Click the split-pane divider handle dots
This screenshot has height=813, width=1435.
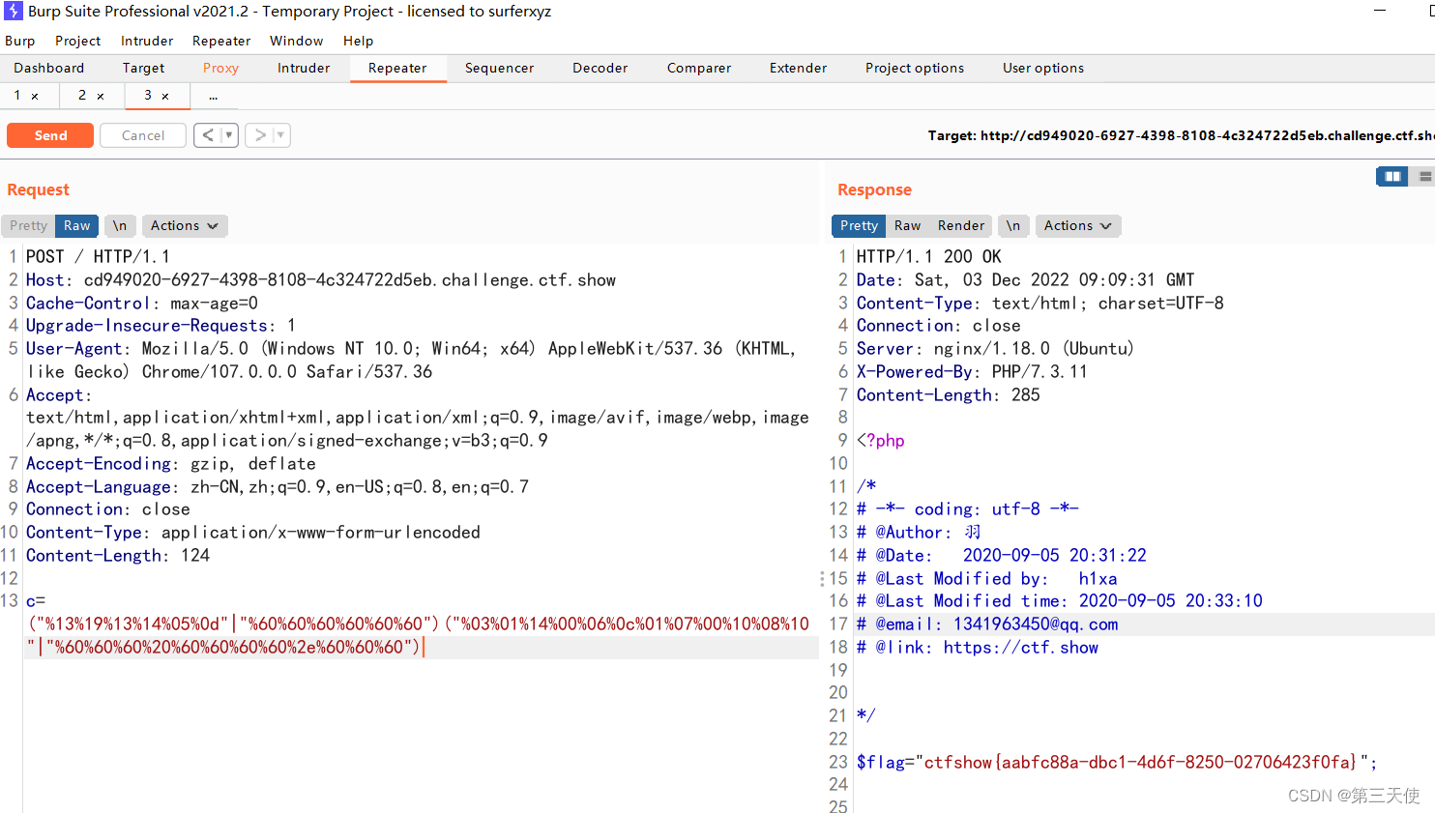pyautogui.click(x=822, y=578)
